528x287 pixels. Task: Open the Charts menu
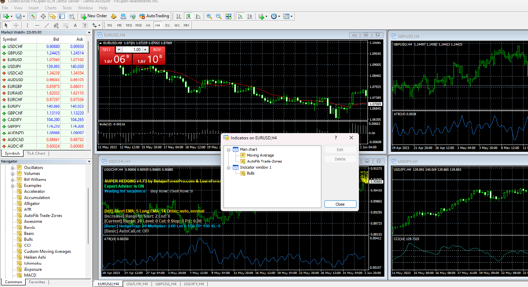51,8
